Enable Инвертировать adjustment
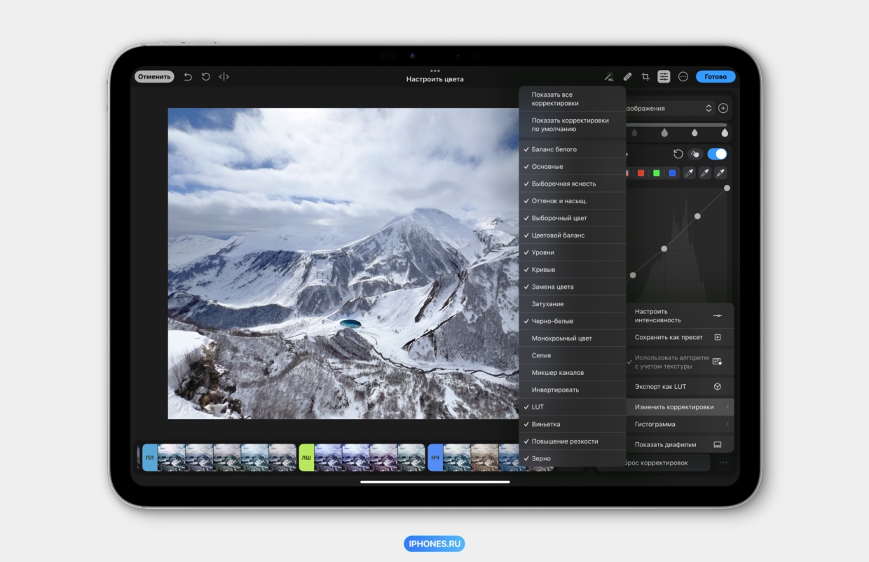This screenshot has height=562, width=869. tap(573, 390)
